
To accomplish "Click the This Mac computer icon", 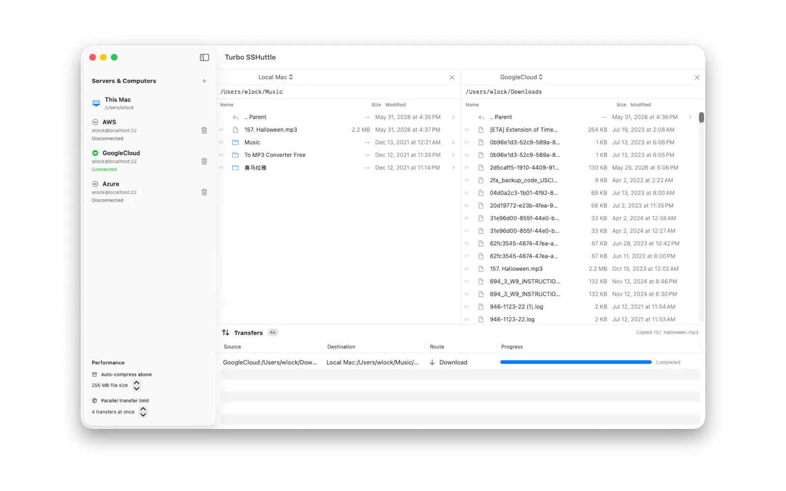I will coord(96,103).
